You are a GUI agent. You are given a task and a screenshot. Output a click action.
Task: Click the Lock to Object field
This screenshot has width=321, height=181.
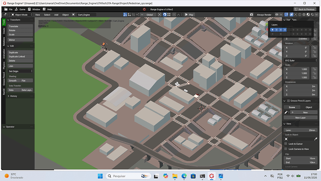pyautogui.click(x=298, y=139)
